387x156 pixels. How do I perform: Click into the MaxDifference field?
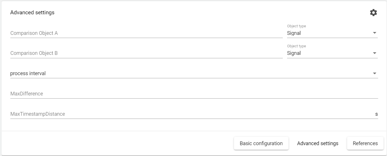click(194, 94)
